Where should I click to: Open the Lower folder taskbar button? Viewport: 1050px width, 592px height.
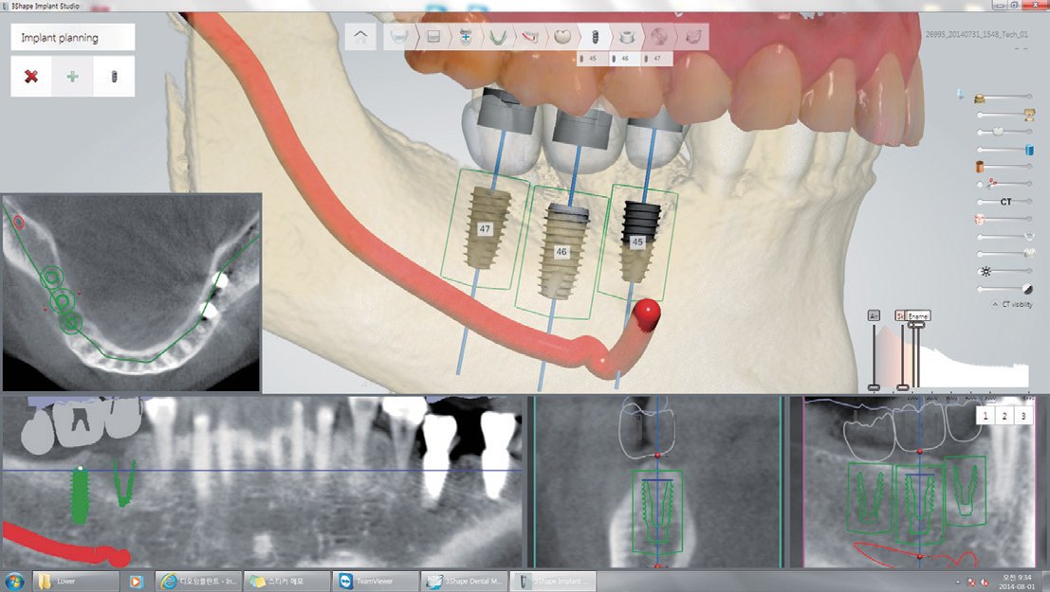[x=75, y=581]
